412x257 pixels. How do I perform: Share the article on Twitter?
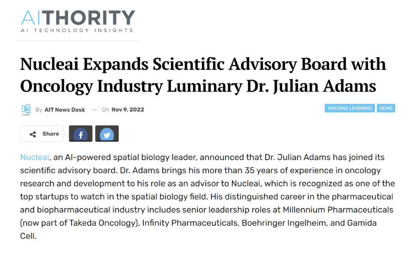click(x=107, y=134)
